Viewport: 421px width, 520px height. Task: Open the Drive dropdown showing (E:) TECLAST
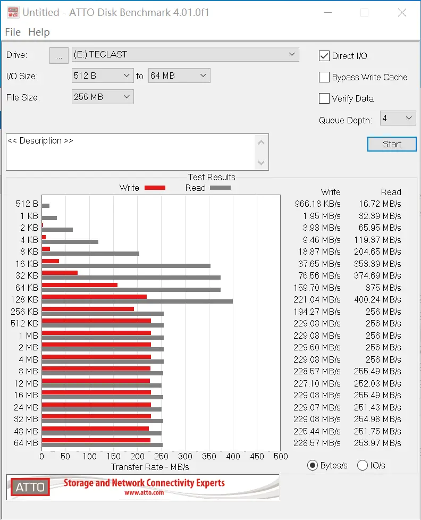(186, 54)
